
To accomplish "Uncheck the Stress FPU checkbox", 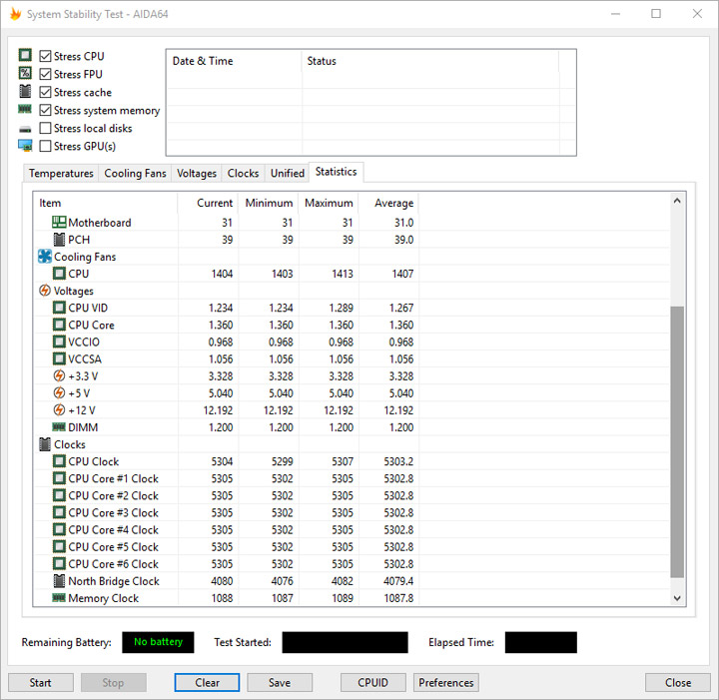I will pyautogui.click(x=45, y=74).
